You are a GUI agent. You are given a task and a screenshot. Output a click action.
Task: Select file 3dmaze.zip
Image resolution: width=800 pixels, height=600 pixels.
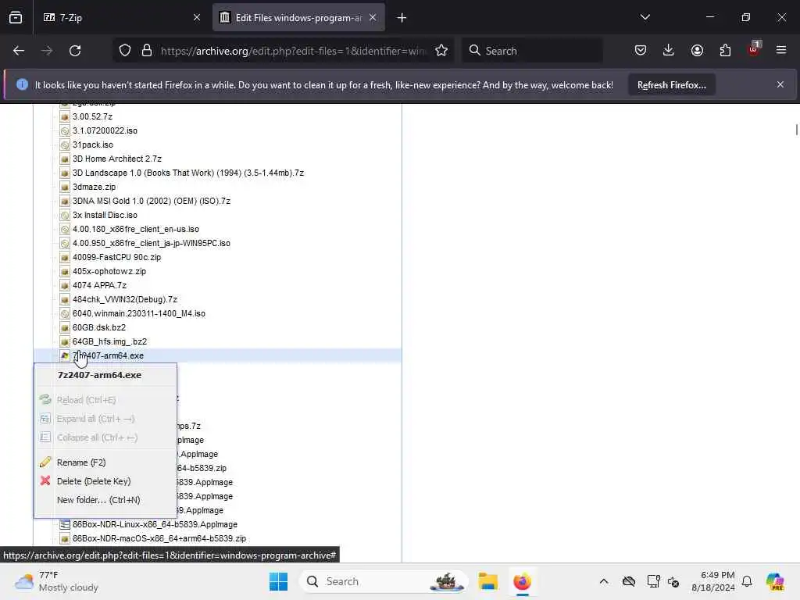(x=94, y=187)
